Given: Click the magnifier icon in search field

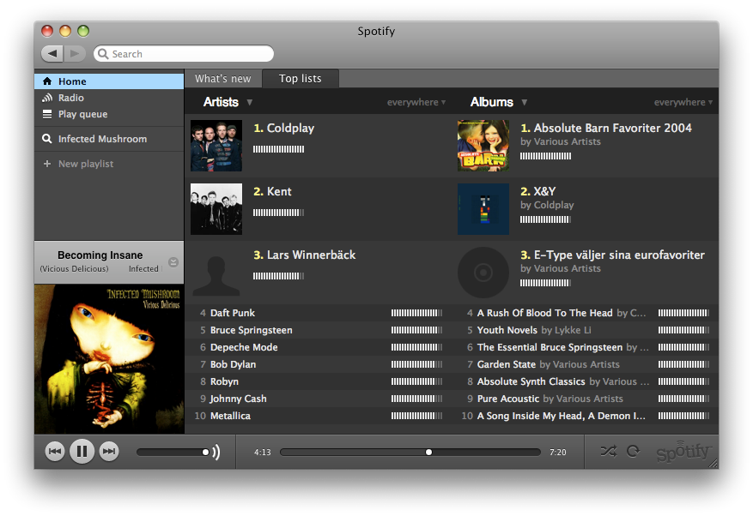Looking at the screenshot, I should tap(103, 54).
